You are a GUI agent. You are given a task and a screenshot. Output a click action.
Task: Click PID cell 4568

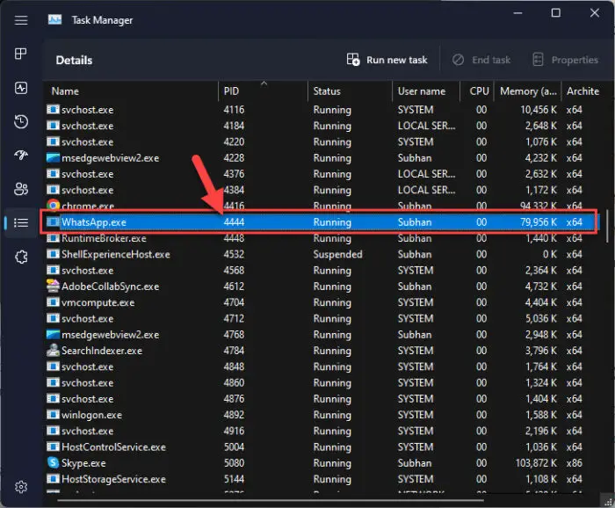pos(234,271)
